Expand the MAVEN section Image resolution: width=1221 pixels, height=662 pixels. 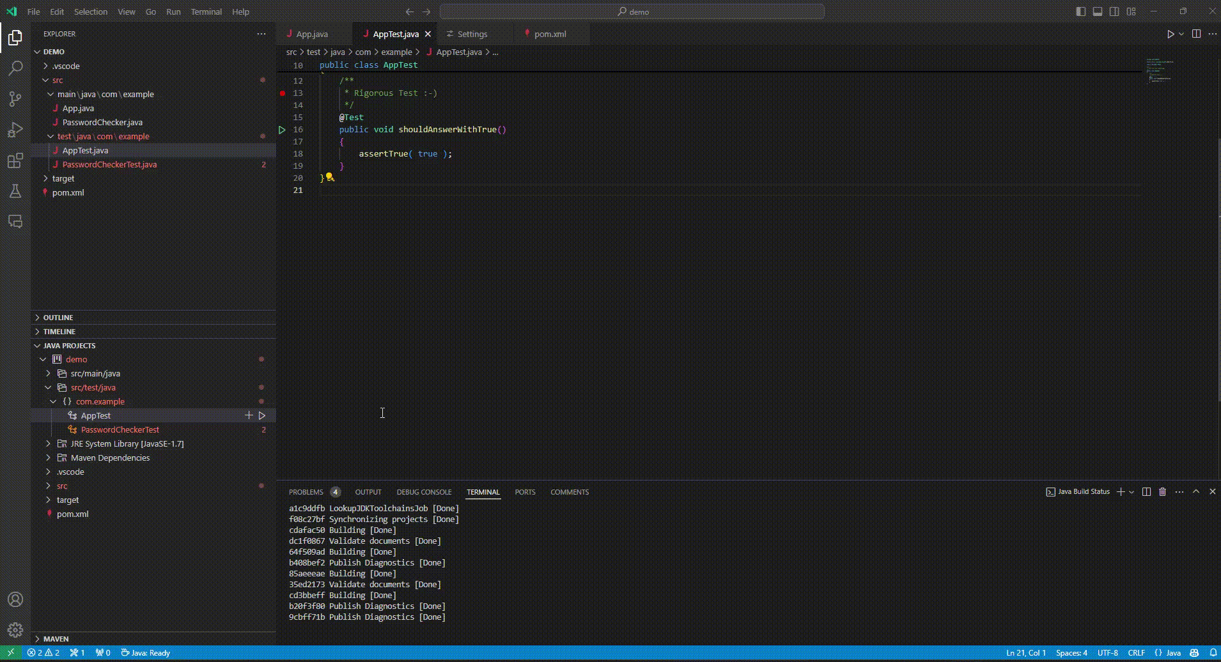pyautogui.click(x=56, y=639)
